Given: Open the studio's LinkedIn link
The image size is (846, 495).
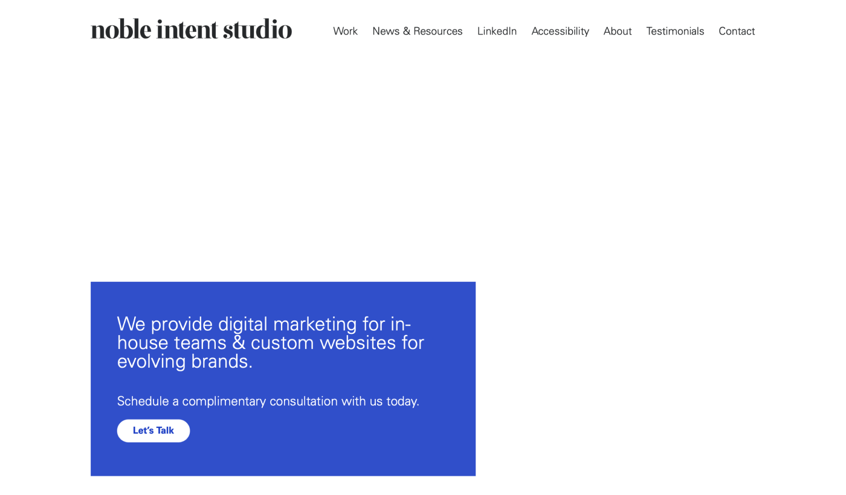Looking at the screenshot, I should click(497, 31).
